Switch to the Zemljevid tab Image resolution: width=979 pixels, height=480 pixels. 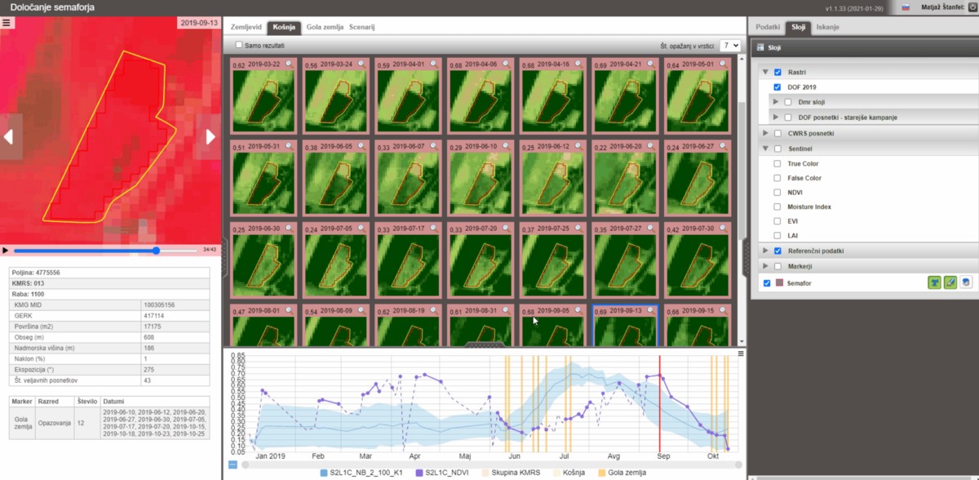point(246,27)
